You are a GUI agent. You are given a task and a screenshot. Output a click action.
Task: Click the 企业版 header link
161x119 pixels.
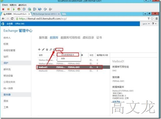[x=10, y=24]
